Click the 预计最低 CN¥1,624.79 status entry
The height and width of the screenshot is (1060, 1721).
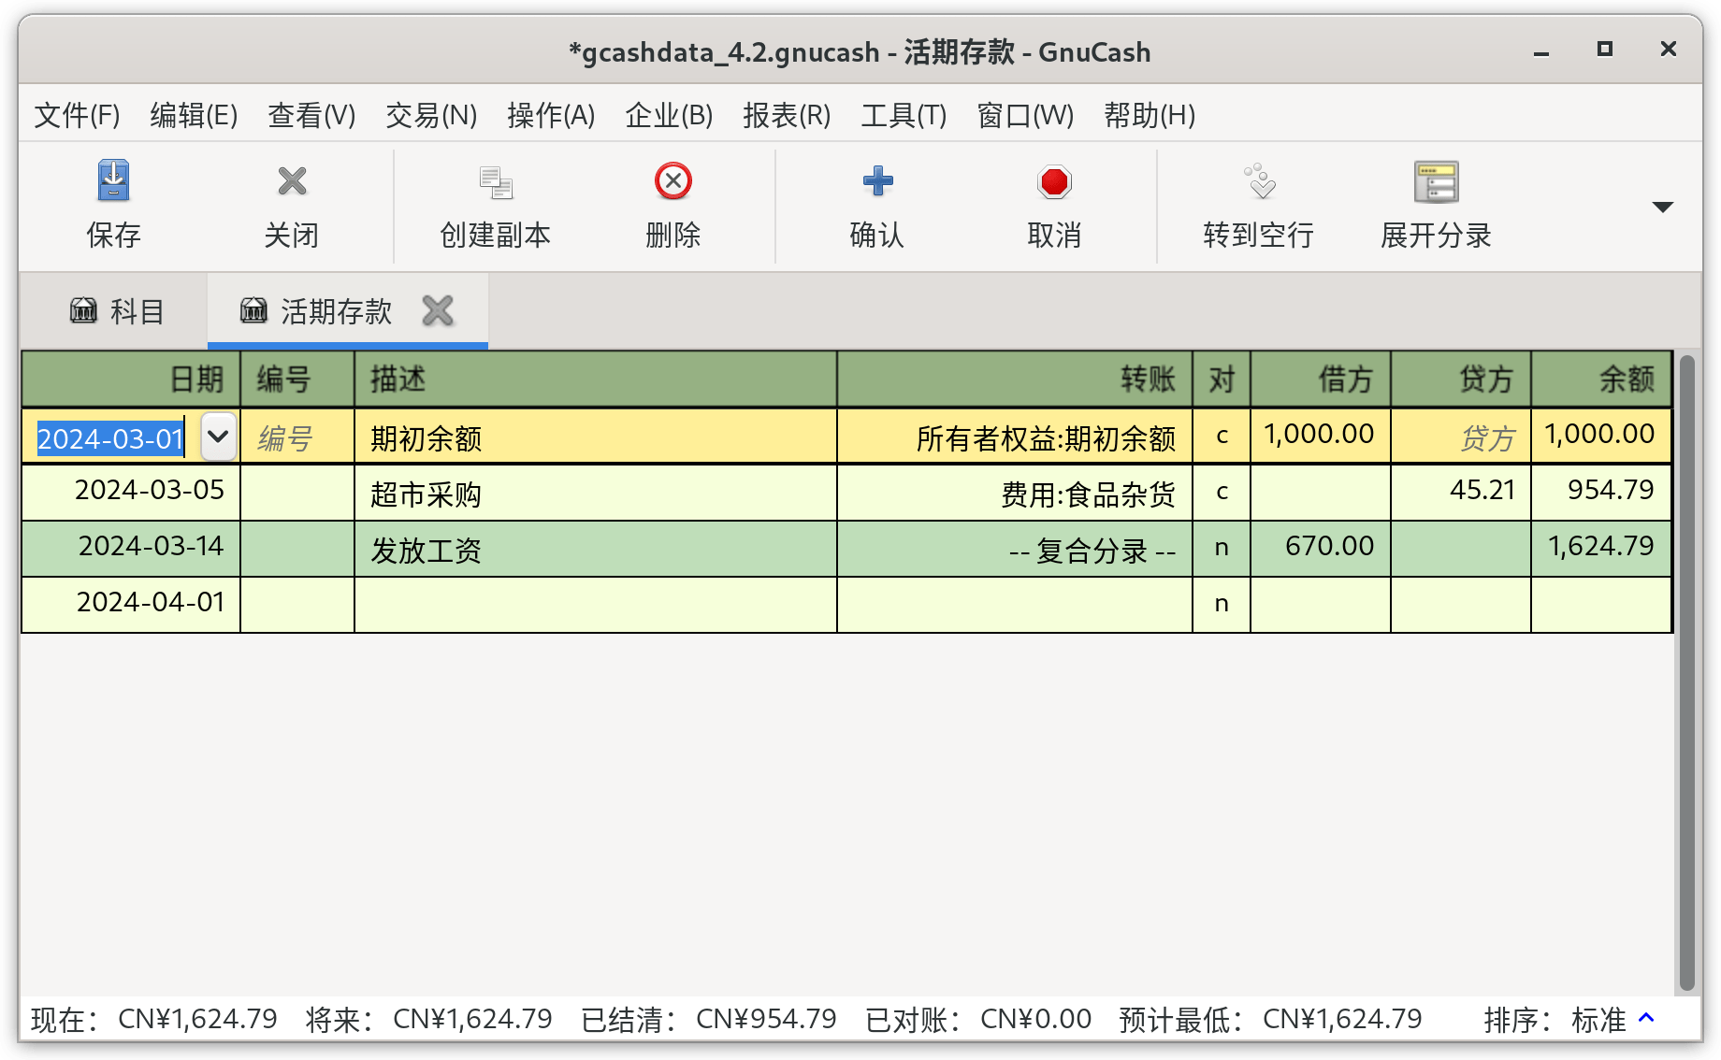[1270, 1019]
